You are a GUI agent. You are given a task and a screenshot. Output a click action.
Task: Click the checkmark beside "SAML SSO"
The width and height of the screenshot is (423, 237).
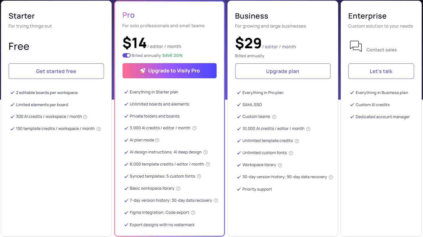pos(239,105)
